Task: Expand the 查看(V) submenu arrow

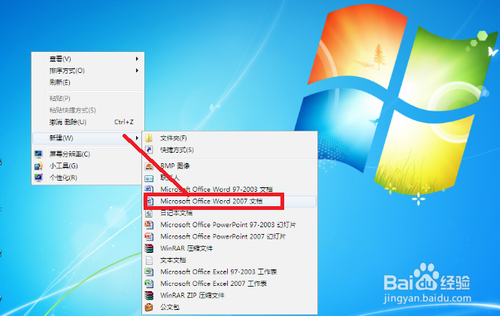Action: 137,59
